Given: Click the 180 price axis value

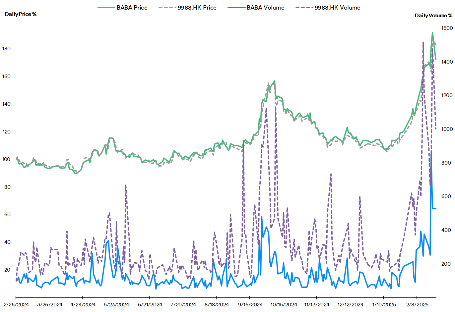Looking at the screenshot, I should (6, 49).
